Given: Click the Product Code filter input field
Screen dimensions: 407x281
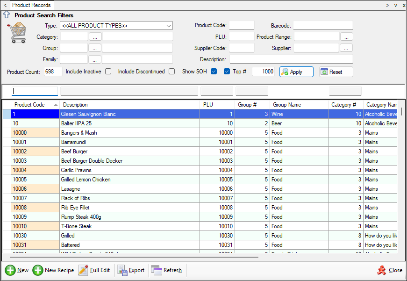Looking at the screenshot, I should point(242,25).
